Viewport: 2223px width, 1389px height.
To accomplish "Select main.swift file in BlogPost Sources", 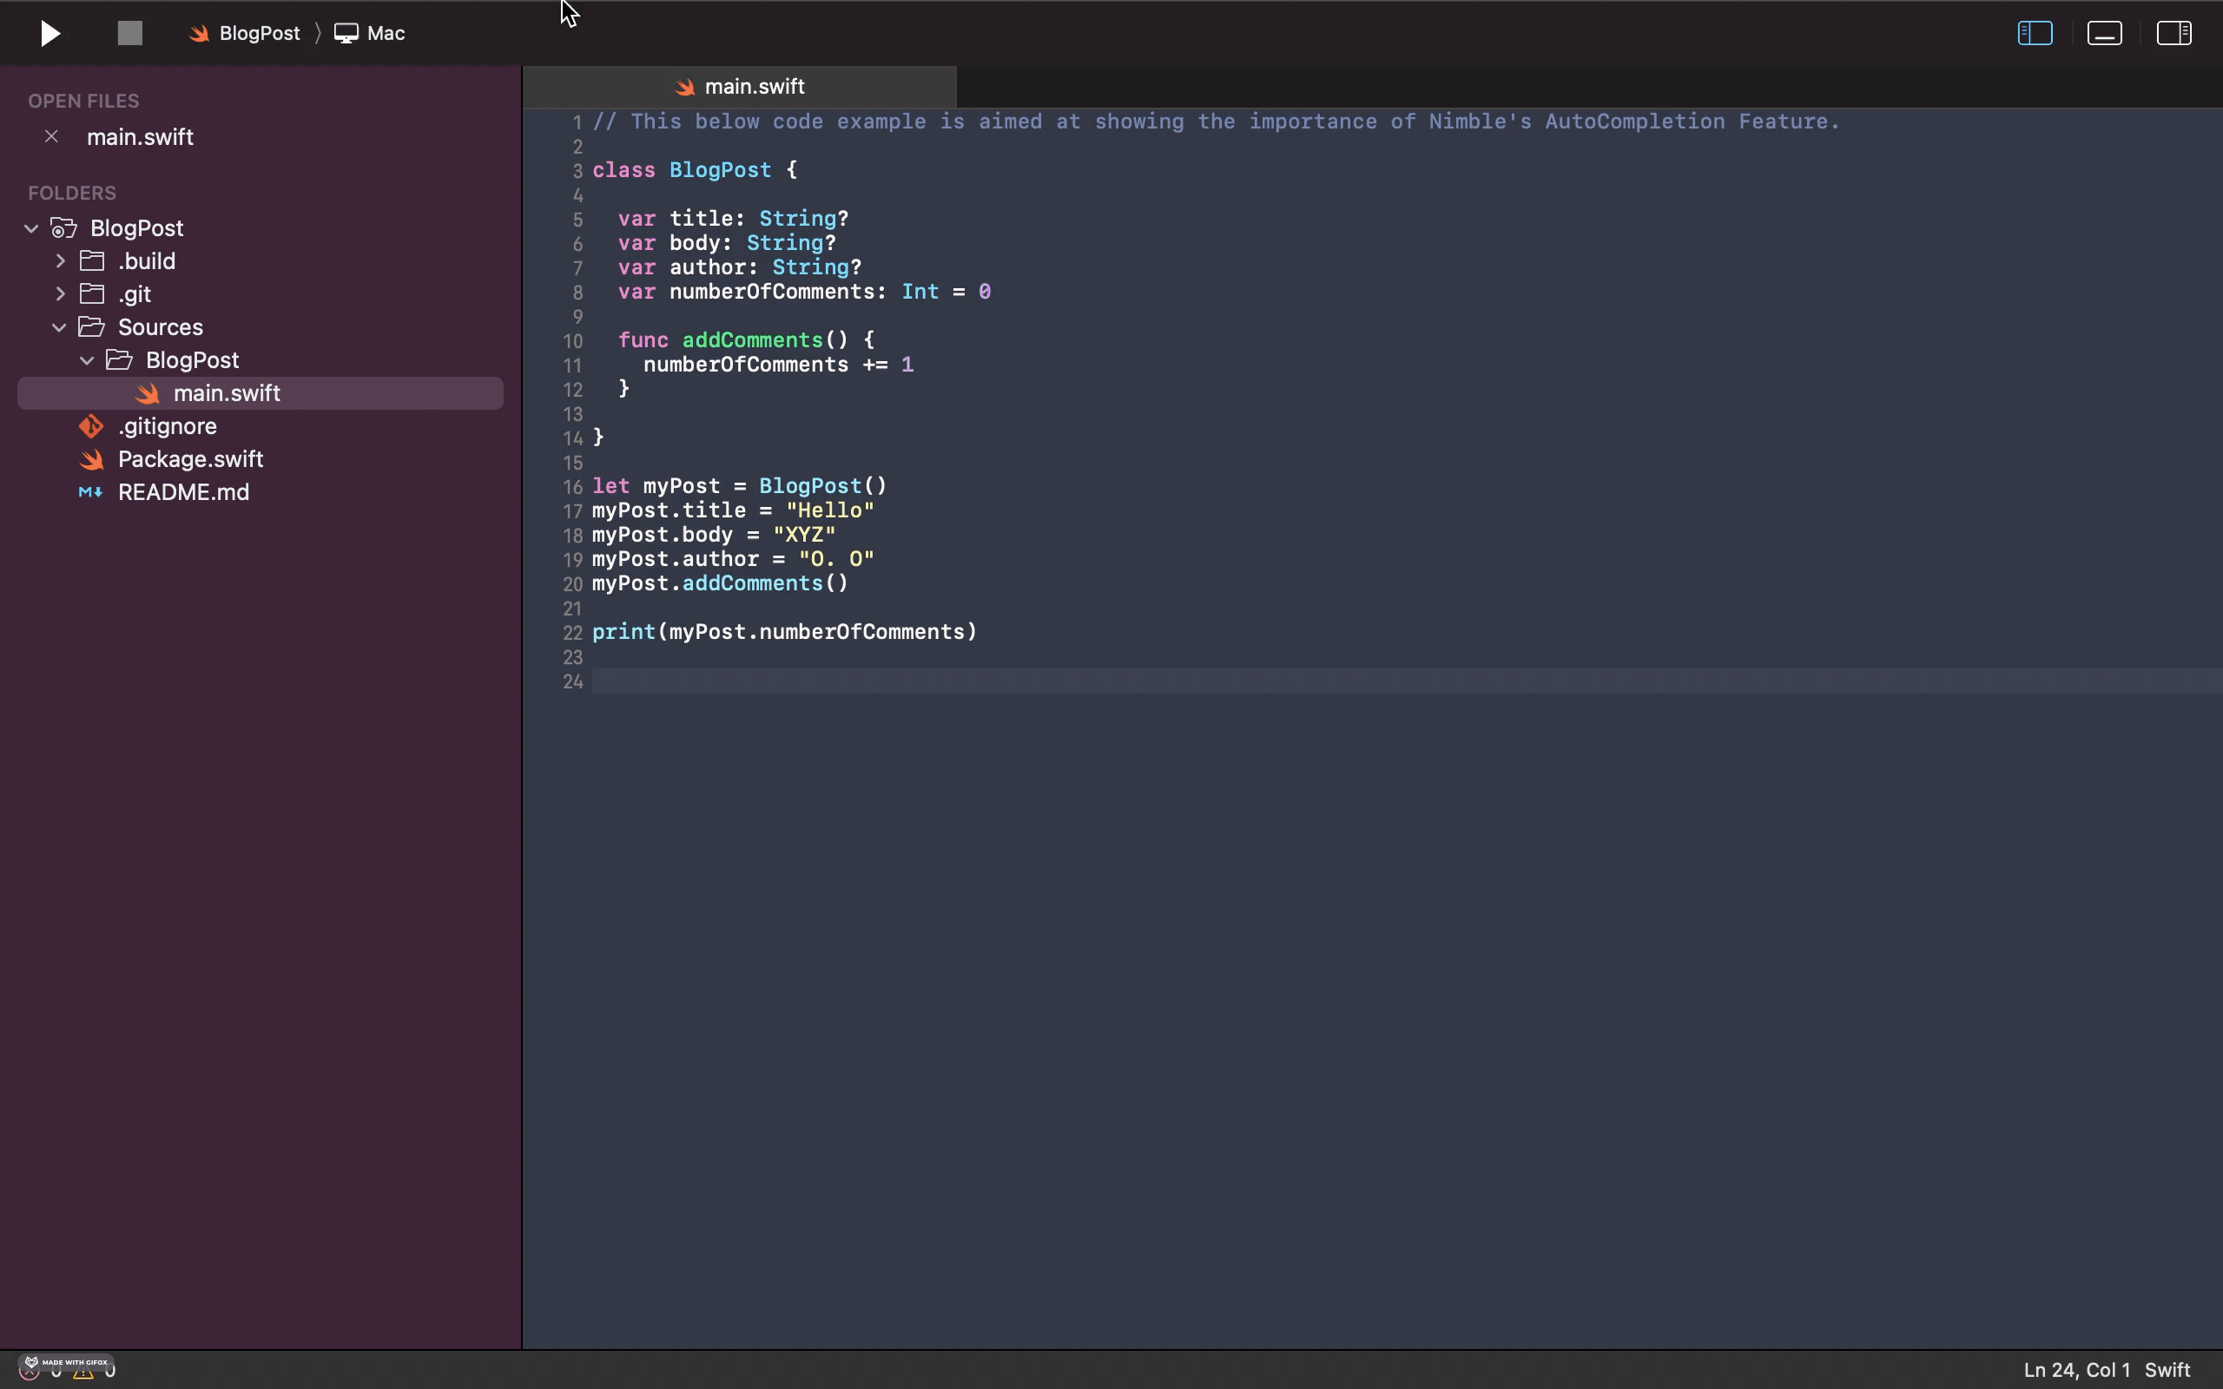I will click(x=226, y=392).
